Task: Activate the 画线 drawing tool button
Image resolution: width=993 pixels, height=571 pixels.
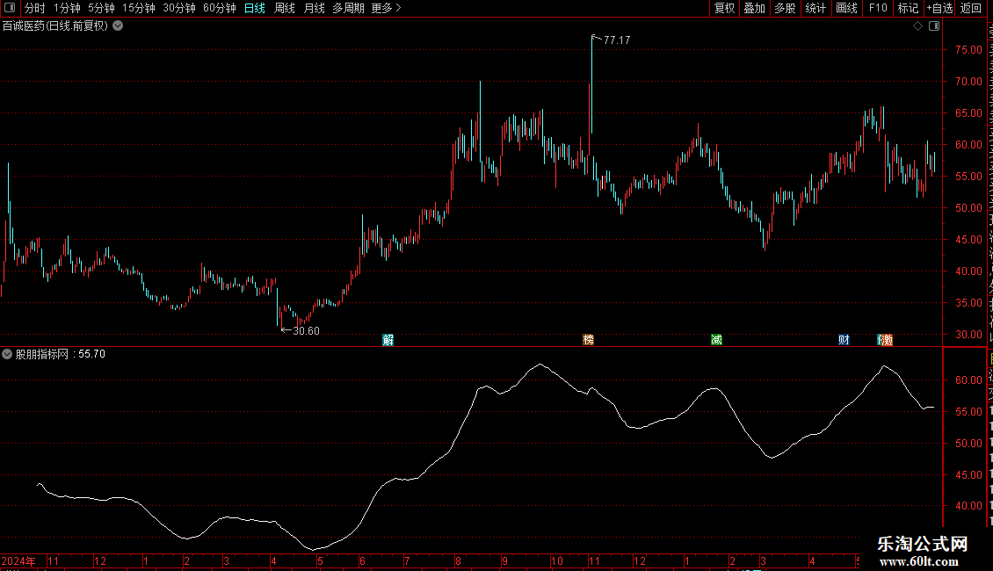Action: tap(846, 8)
